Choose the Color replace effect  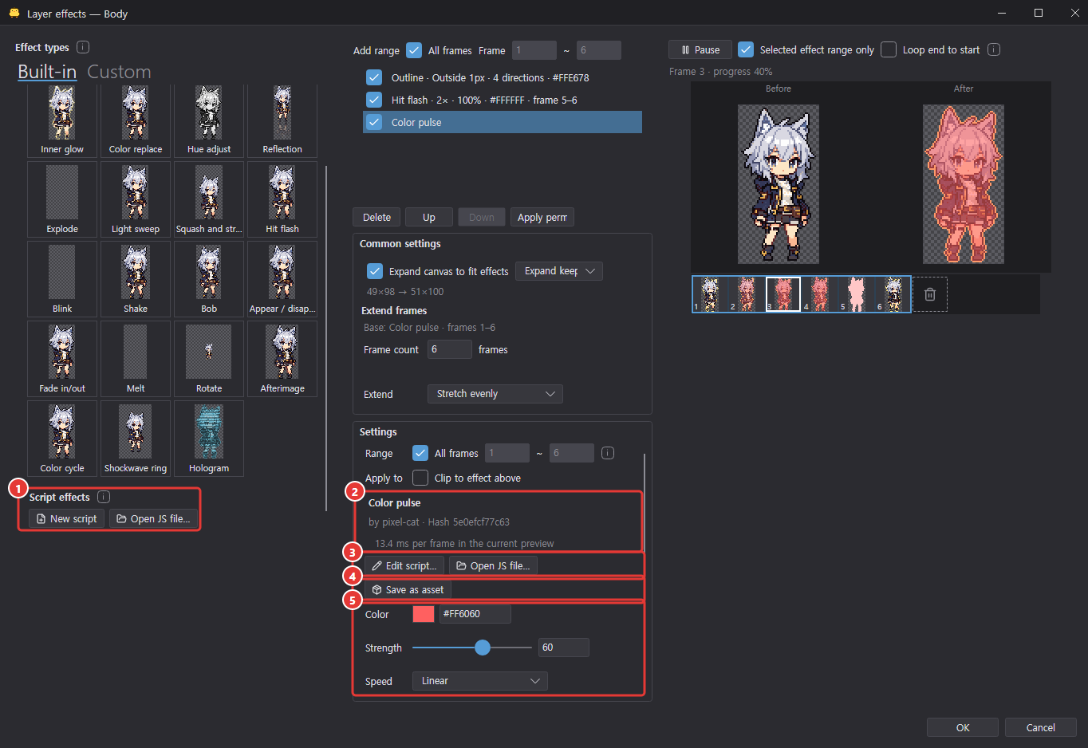click(x=136, y=120)
